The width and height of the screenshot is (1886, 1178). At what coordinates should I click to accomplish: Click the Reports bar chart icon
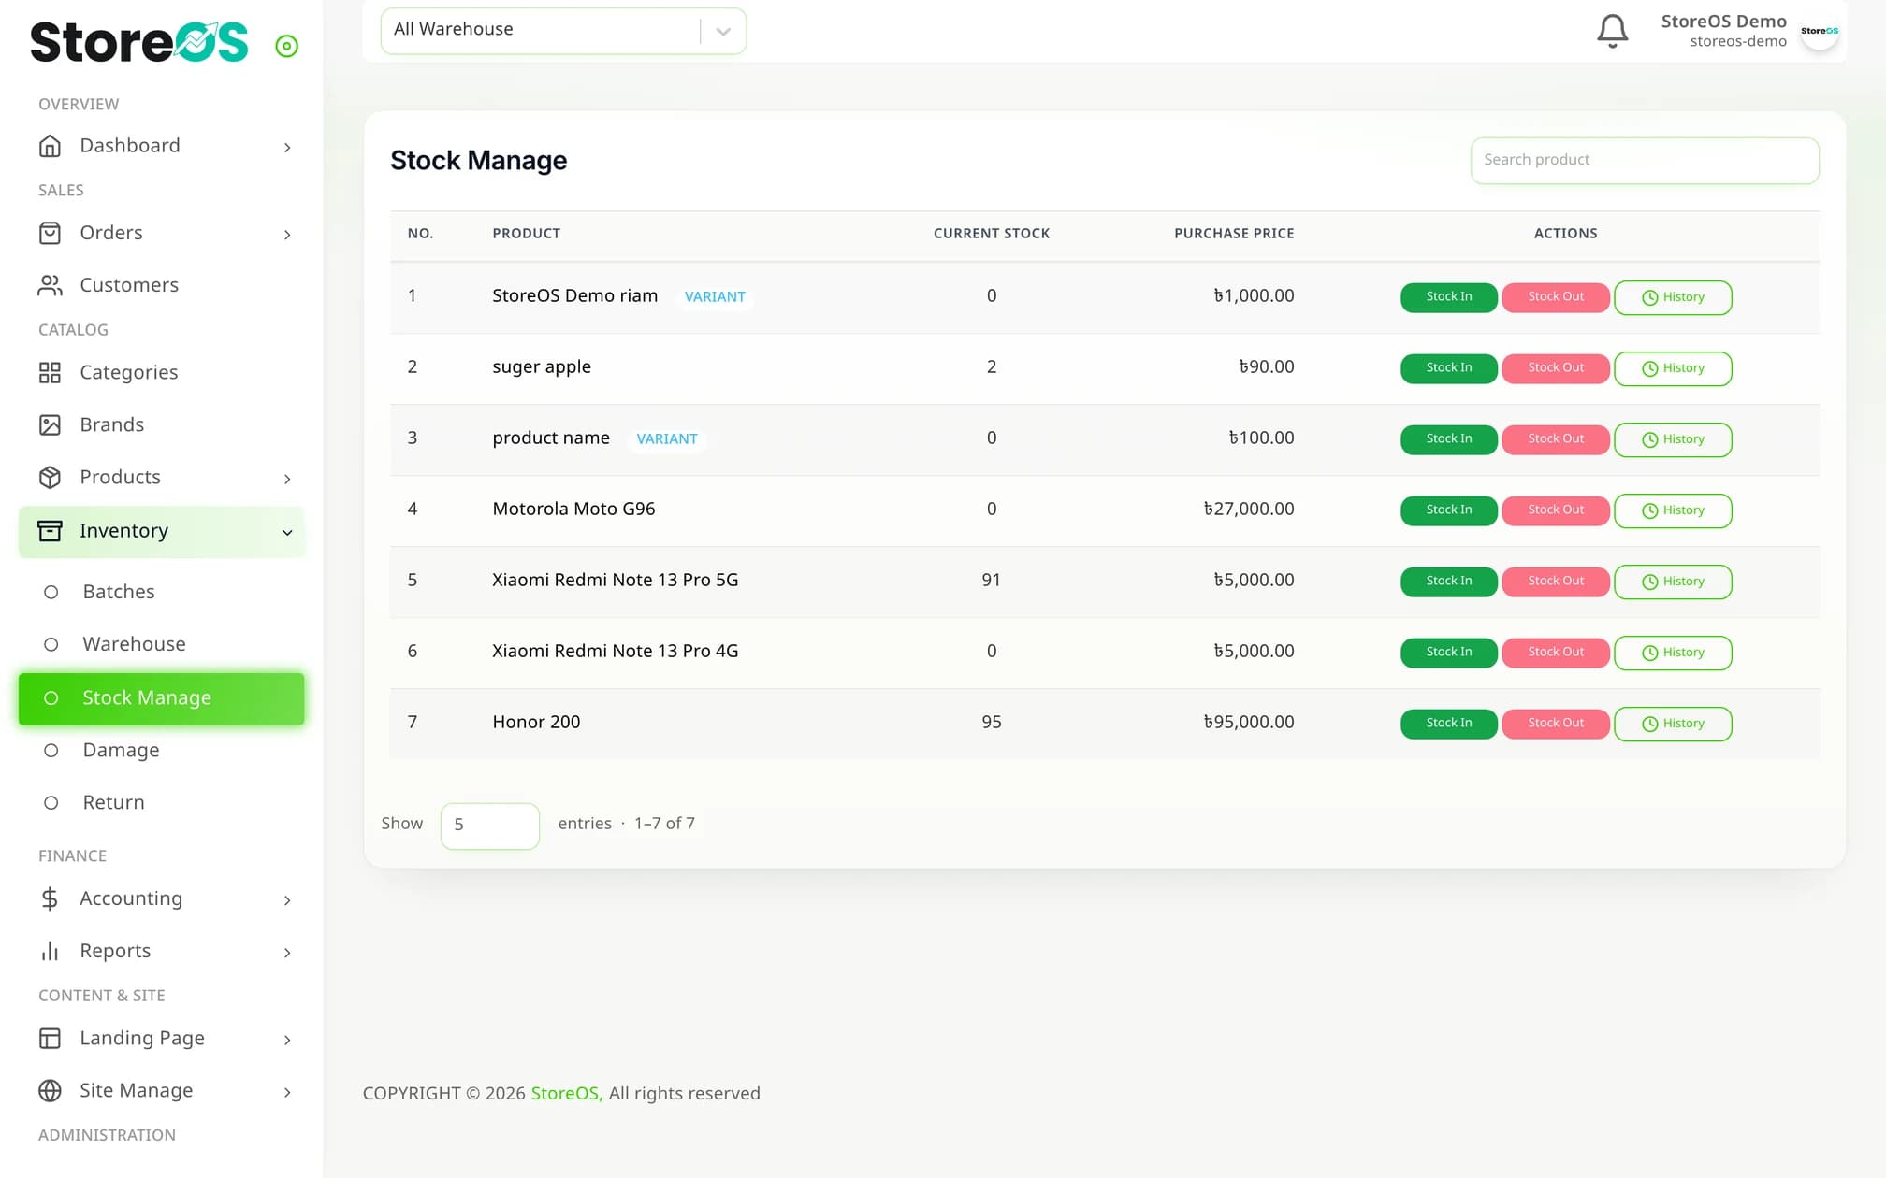tap(50, 951)
